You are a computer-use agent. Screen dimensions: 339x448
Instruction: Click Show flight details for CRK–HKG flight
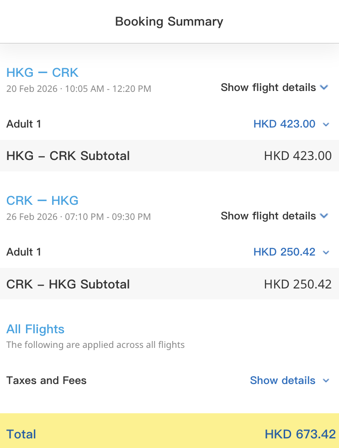[x=268, y=216]
